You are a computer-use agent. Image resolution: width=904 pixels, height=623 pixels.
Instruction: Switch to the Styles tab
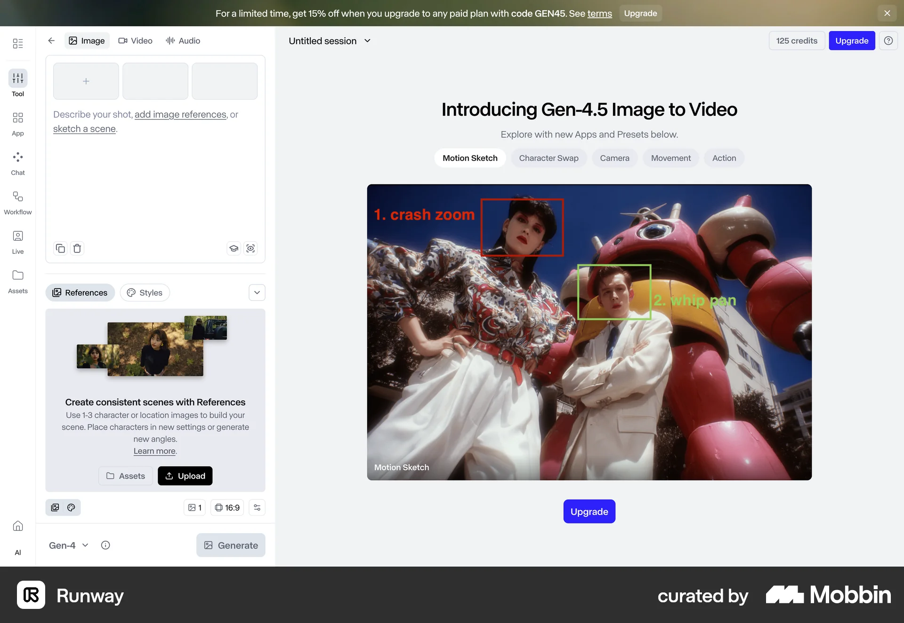[145, 292]
